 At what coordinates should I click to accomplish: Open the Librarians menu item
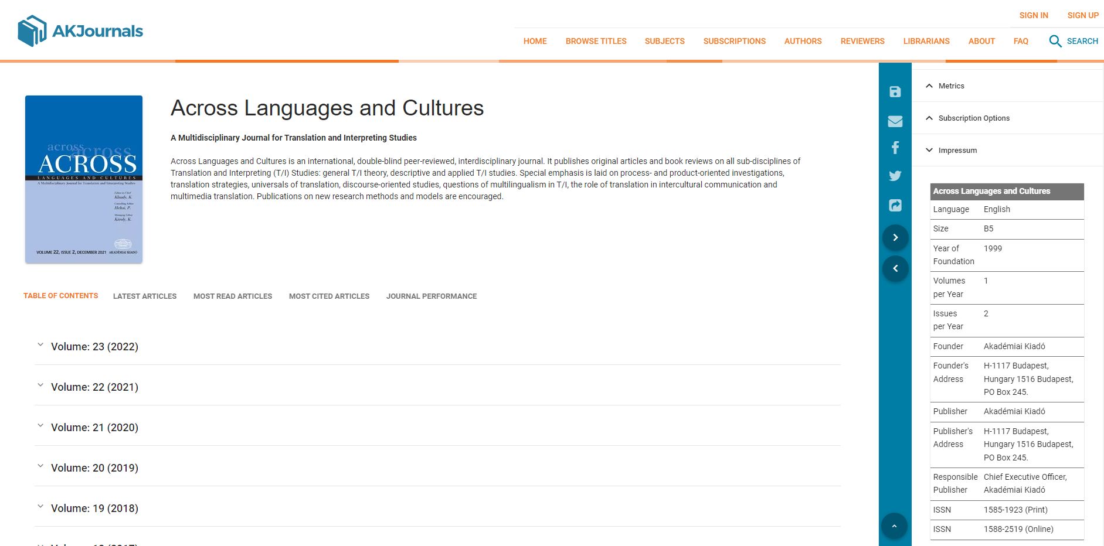pyautogui.click(x=926, y=41)
